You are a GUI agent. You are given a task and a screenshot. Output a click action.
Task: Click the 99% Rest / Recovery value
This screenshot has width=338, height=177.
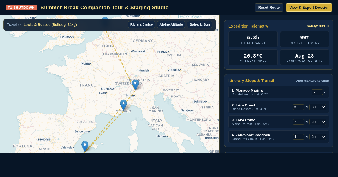[304, 38]
